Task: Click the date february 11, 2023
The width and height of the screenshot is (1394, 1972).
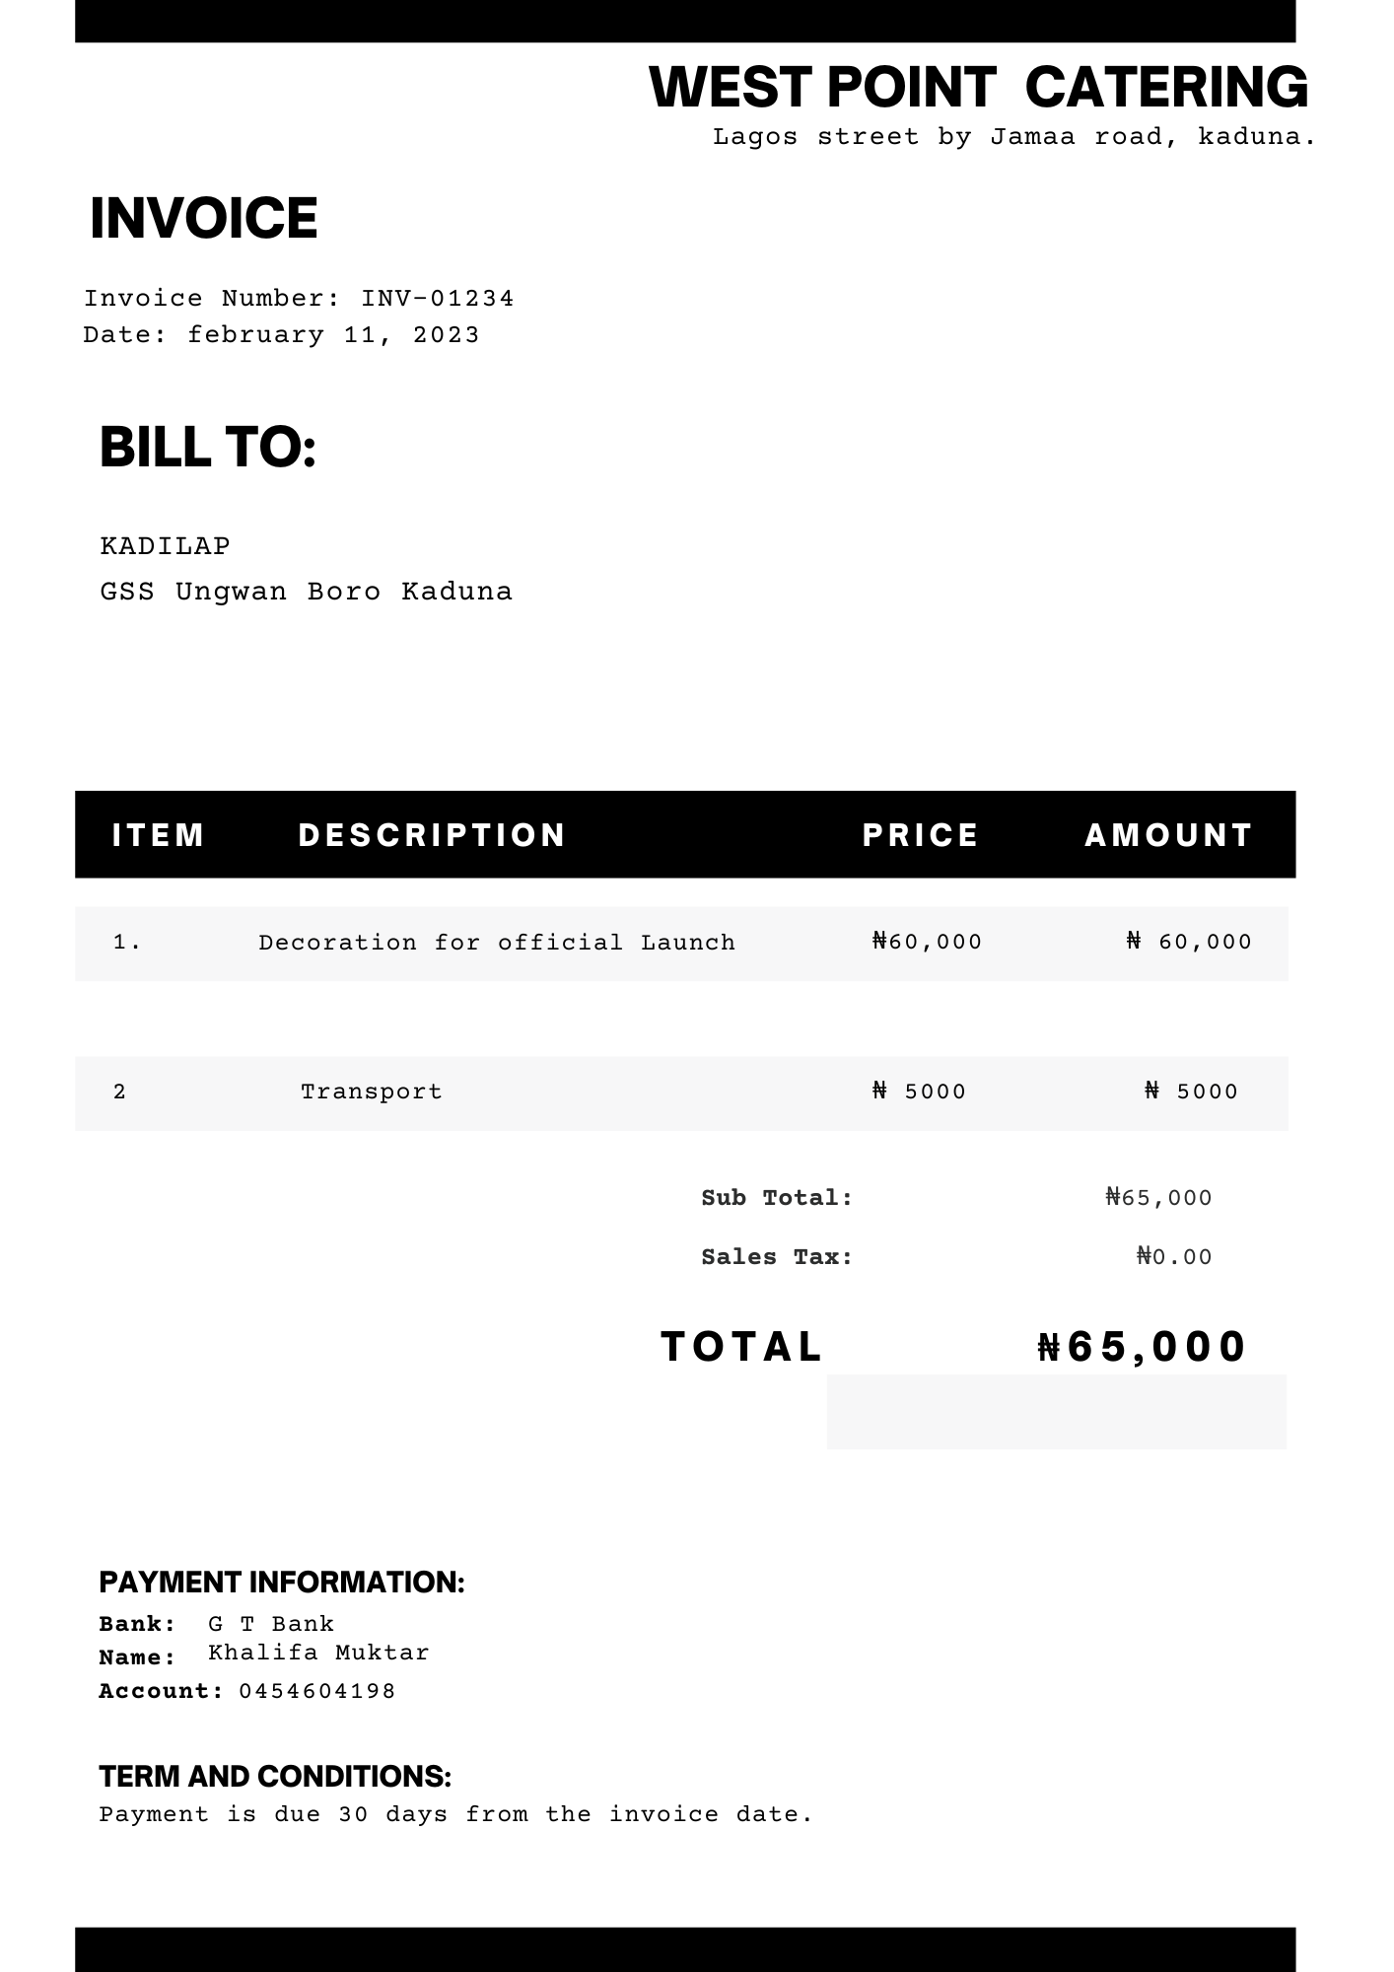Action: 333,335
